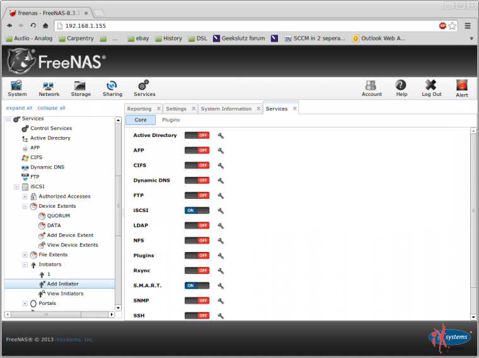Image resolution: width=479 pixels, height=358 pixels.
Task: Click collapse all link
Action: [51, 108]
